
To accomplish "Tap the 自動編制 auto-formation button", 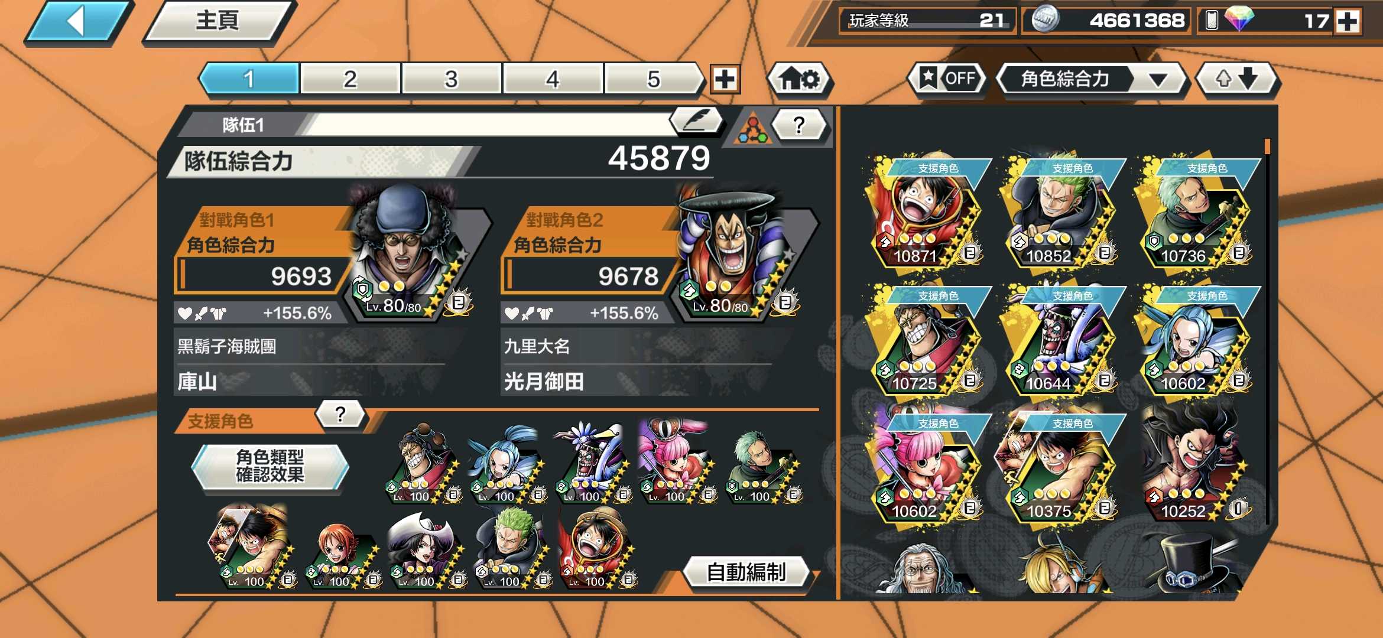I will 746,572.
